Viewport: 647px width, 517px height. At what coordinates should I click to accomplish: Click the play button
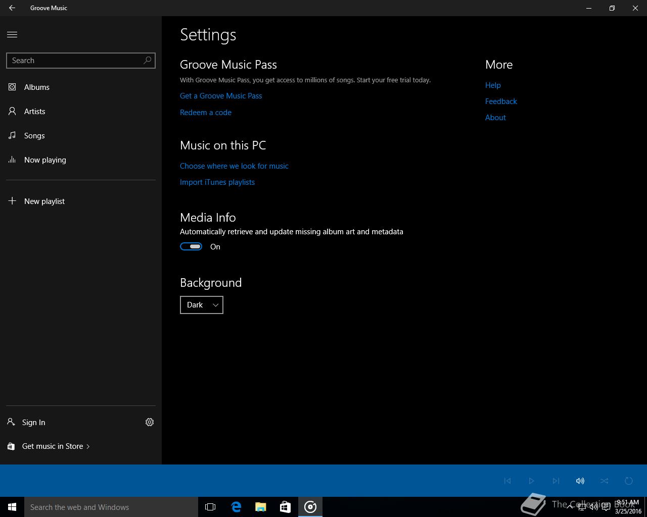click(x=532, y=481)
